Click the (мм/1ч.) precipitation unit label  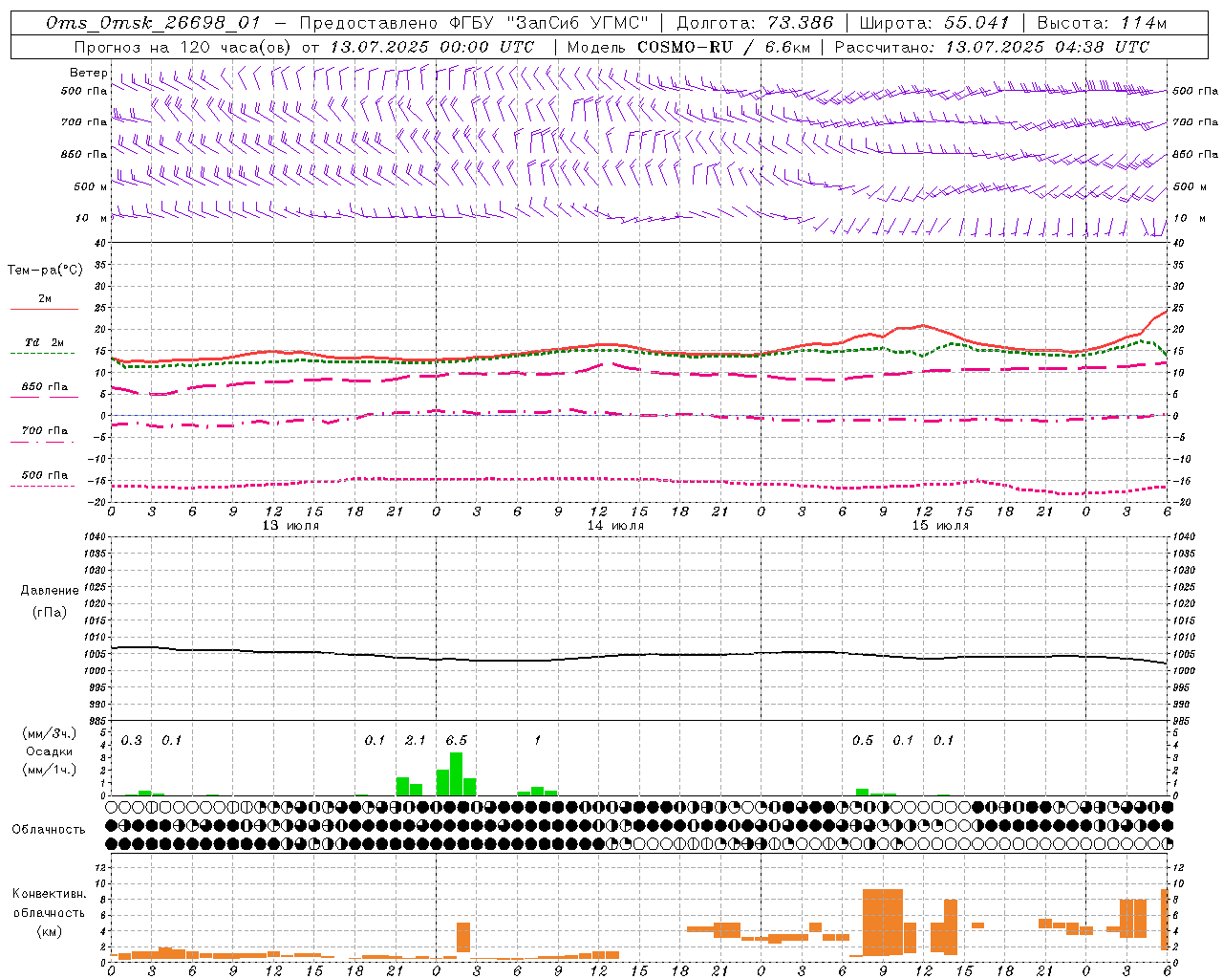49,770
